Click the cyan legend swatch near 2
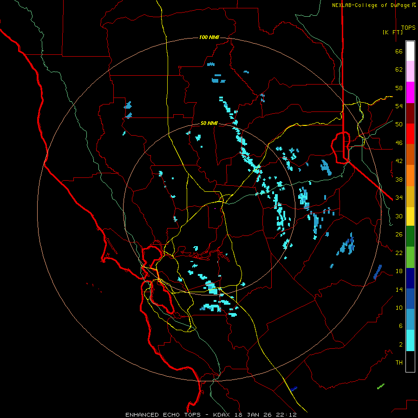418x418 pixels. tap(410, 340)
